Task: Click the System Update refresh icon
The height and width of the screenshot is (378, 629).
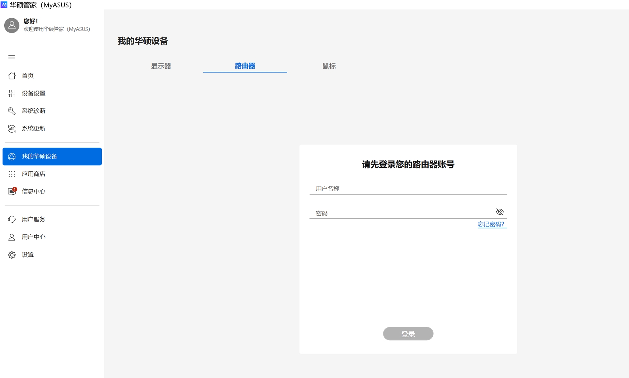Action: click(x=12, y=129)
